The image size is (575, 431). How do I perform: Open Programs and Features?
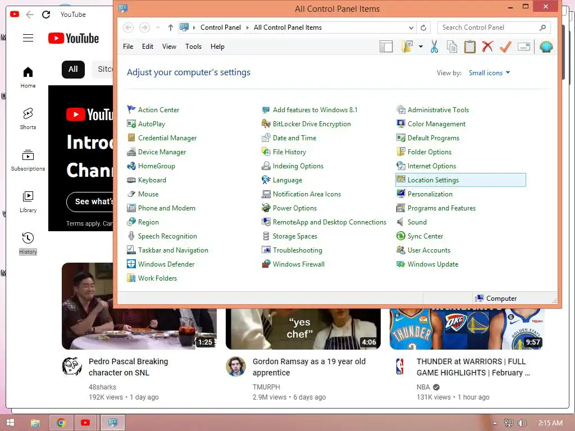click(441, 208)
